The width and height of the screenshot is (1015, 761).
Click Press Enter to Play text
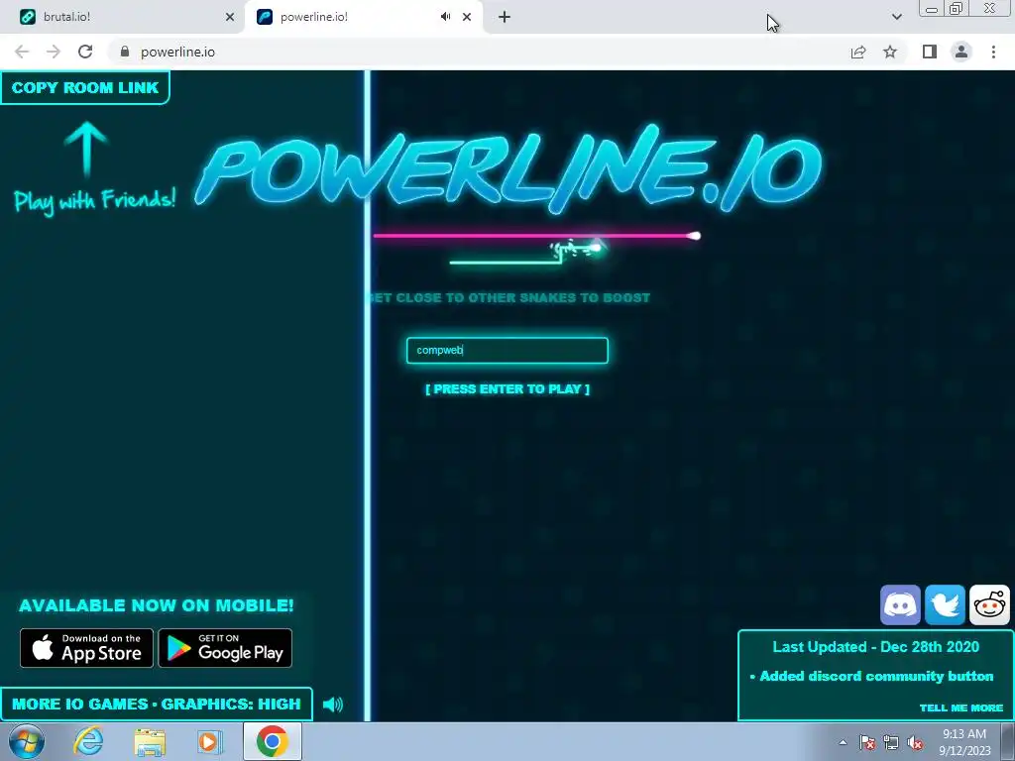point(507,388)
